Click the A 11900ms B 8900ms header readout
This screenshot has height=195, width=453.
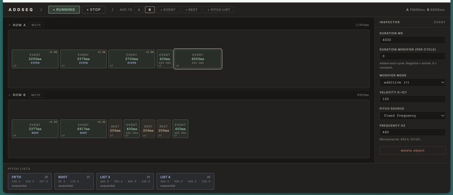coord(425,10)
